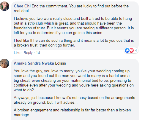
Task: Click the 1d timestamp on Chee Chi's comment
Action: (38, 53)
